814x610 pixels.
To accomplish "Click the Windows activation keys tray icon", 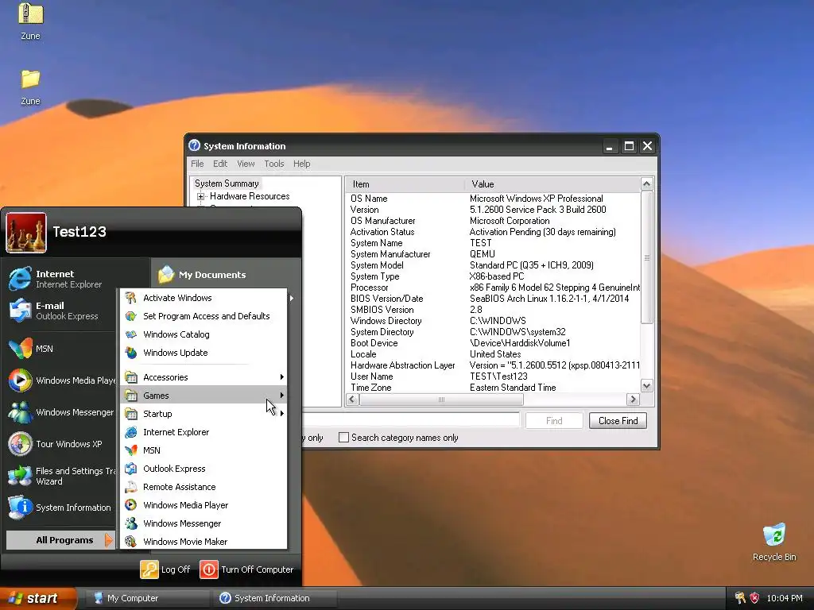I will (x=740, y=598).
